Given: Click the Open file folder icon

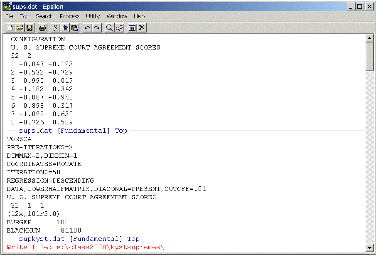Looking at the screenshot, I should click(x=20, y=28).
